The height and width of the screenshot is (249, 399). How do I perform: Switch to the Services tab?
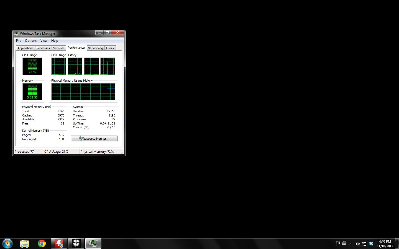coord(59,48)
